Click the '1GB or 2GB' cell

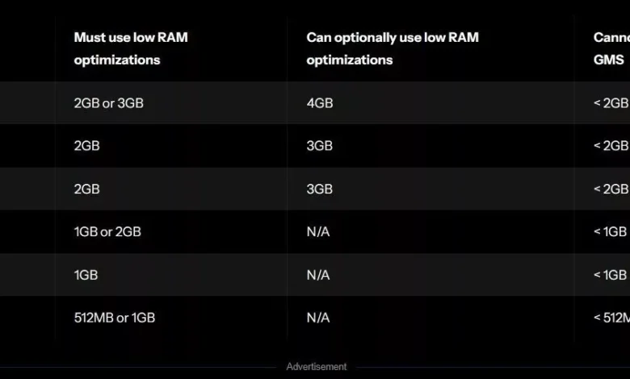pyautogui.click(x=107, y=231)
